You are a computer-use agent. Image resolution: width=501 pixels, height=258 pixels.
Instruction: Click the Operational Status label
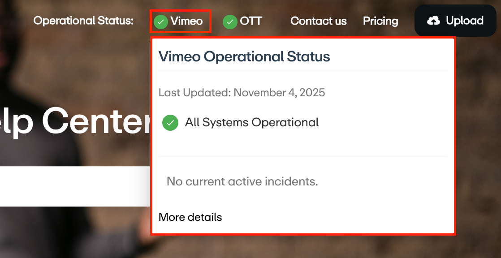click(83, 21)
